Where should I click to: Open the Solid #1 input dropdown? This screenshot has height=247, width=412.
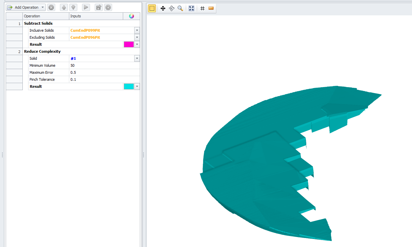pyautogui.click(x=137, y=58)
